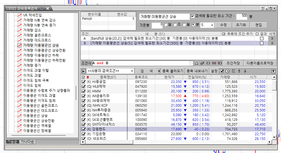Click the 종목 내보내기 button

[197, 71]
